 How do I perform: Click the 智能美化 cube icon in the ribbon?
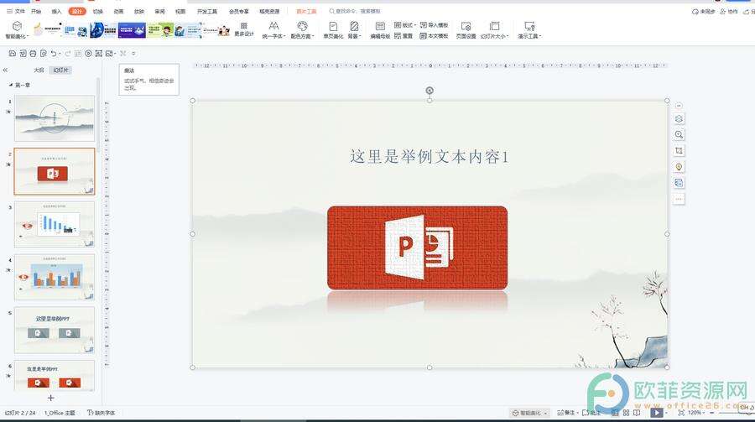(18, 25)
